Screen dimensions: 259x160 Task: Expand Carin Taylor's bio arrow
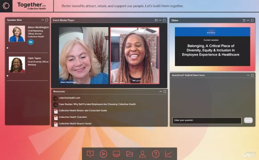(x=8, y=76)
